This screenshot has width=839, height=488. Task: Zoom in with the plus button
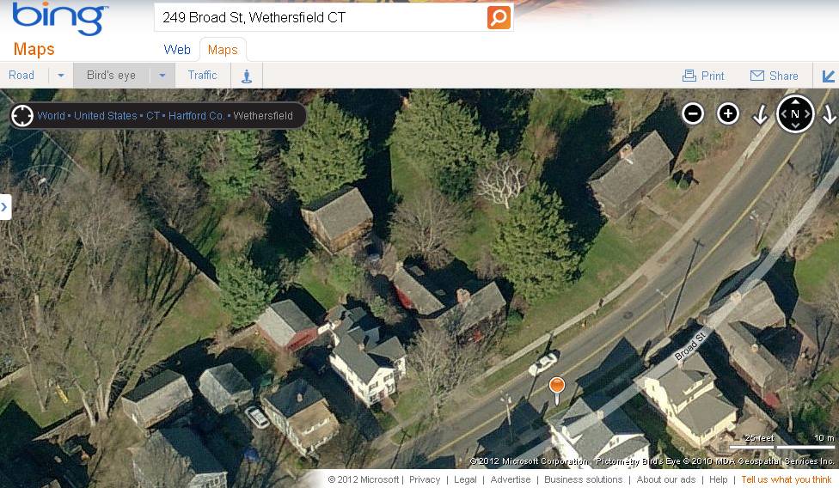click(728, 113)
